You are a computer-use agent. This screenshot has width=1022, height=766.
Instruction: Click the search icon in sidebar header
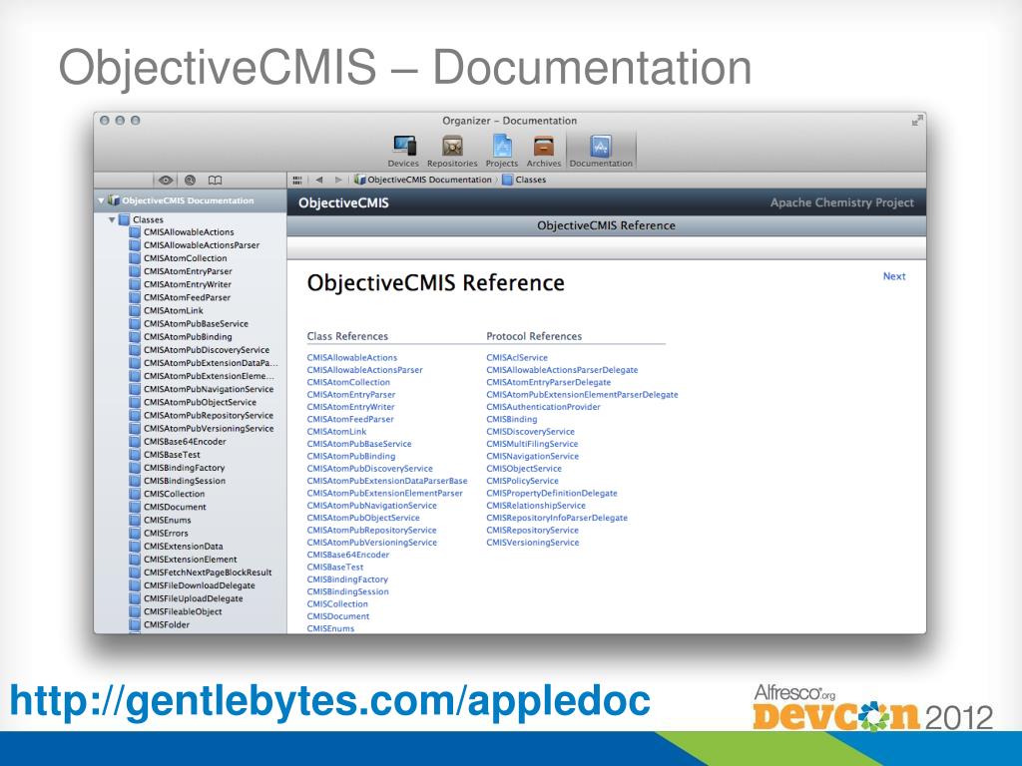coord(190,181)
